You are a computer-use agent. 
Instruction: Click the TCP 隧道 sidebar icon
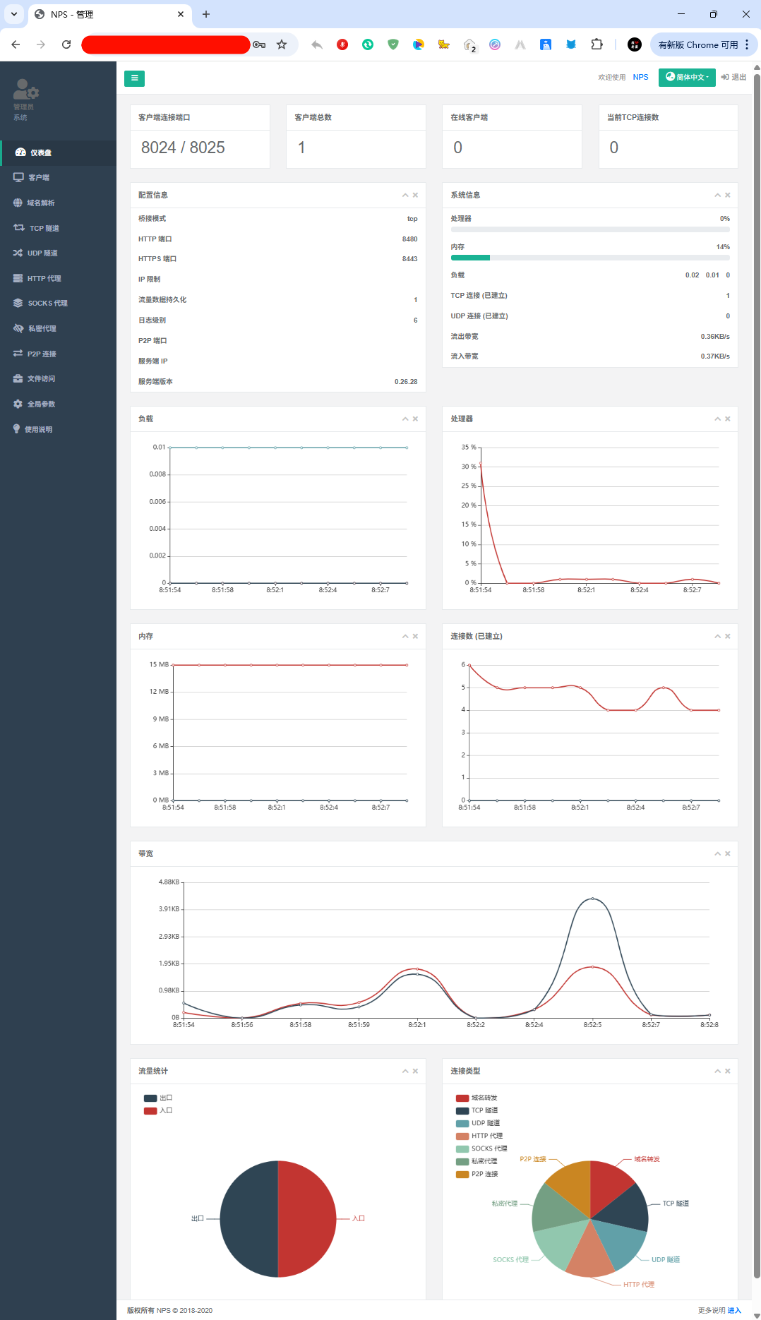19,228
